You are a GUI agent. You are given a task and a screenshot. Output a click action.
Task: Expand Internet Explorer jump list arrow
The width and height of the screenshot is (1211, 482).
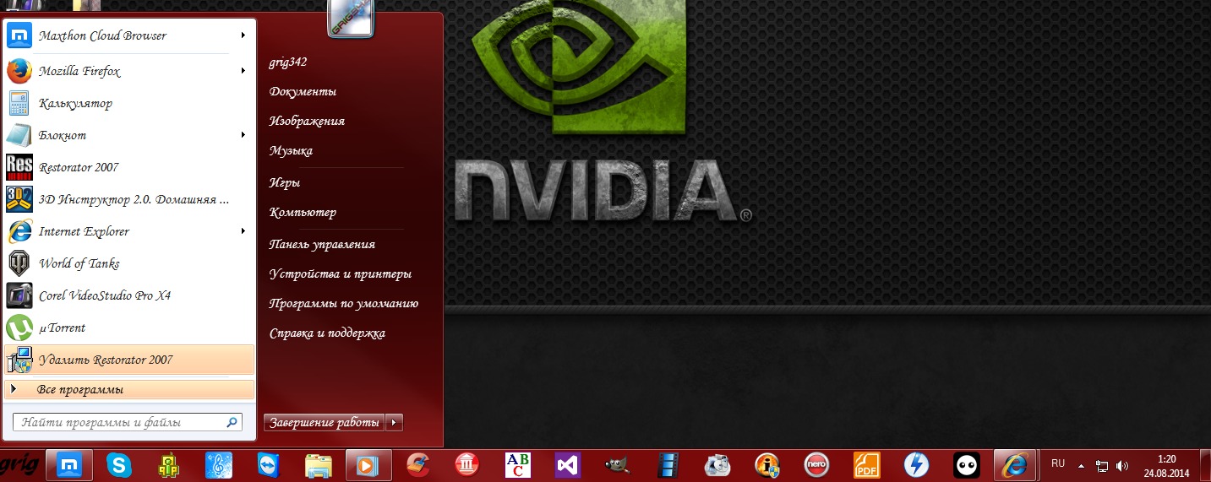coord(243,231)
